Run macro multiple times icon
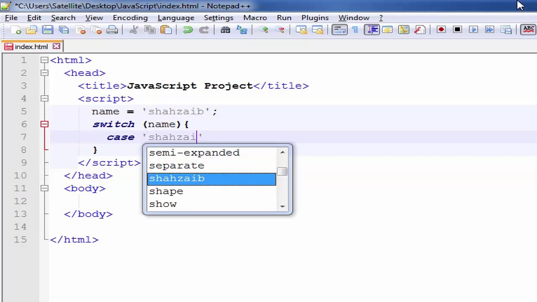The image size is (537, 302). 490,30
